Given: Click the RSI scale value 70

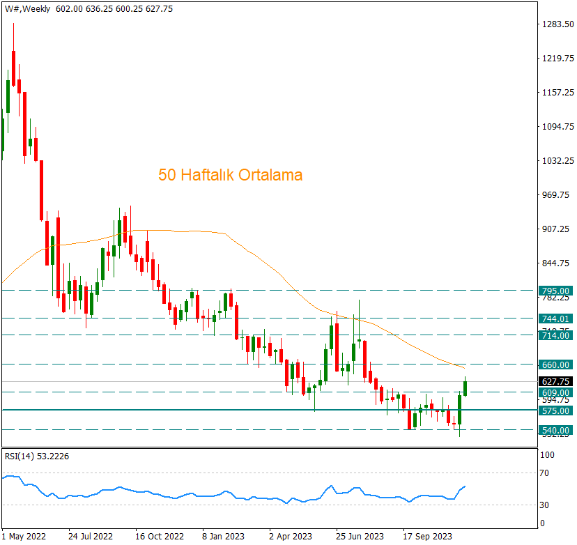Looking at the screenshot, I should pyautogui.click(x=544, y=473).
